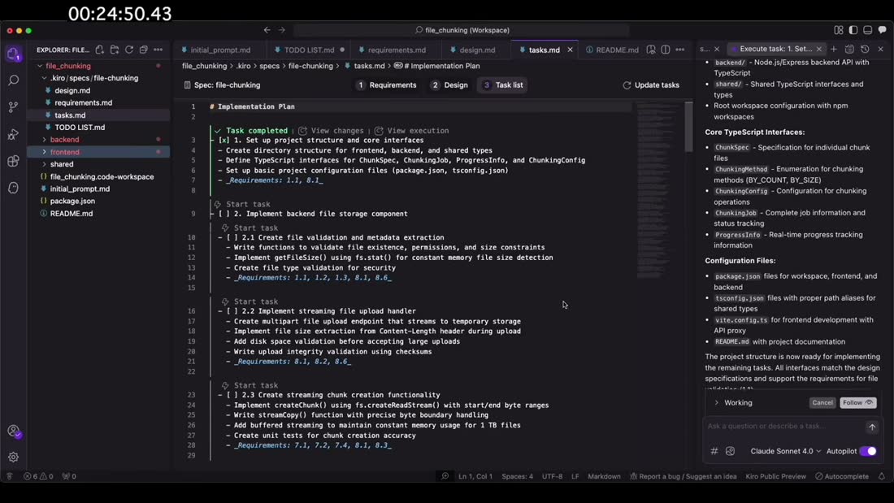Click the chat input field
The width and height of the screenshot is (894, 503).
pos(784,426)
